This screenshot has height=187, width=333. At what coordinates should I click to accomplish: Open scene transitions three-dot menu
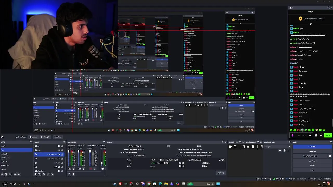point(289,150)
